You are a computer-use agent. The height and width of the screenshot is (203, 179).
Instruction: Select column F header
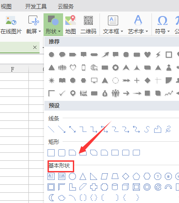tap(12, 69)
